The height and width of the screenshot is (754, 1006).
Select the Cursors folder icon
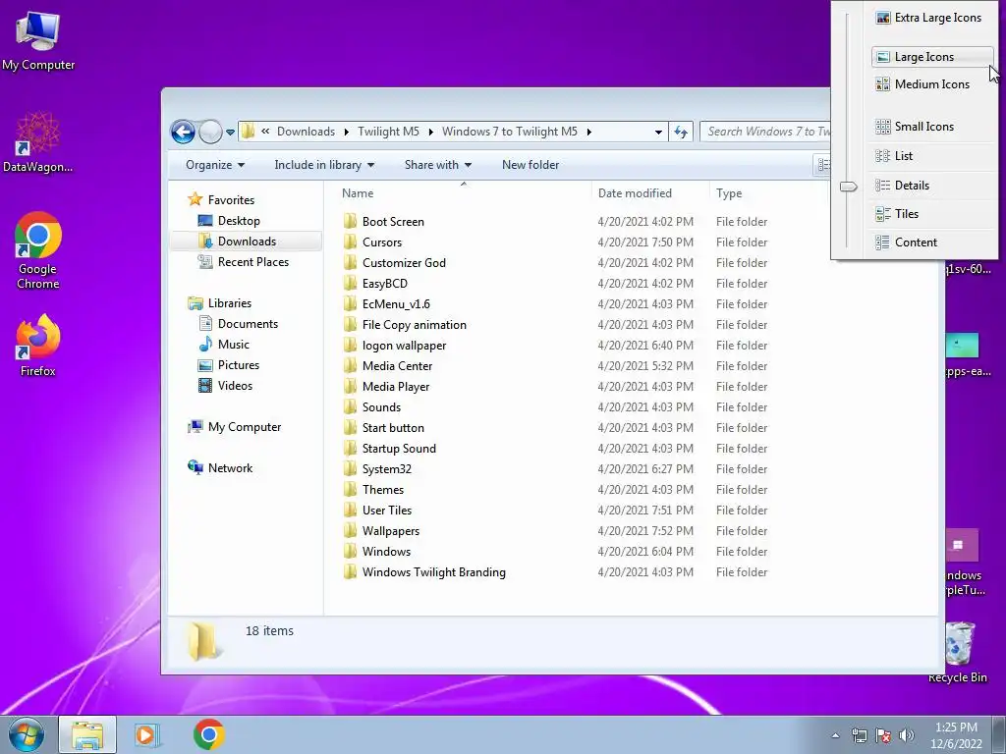point(351,242)
